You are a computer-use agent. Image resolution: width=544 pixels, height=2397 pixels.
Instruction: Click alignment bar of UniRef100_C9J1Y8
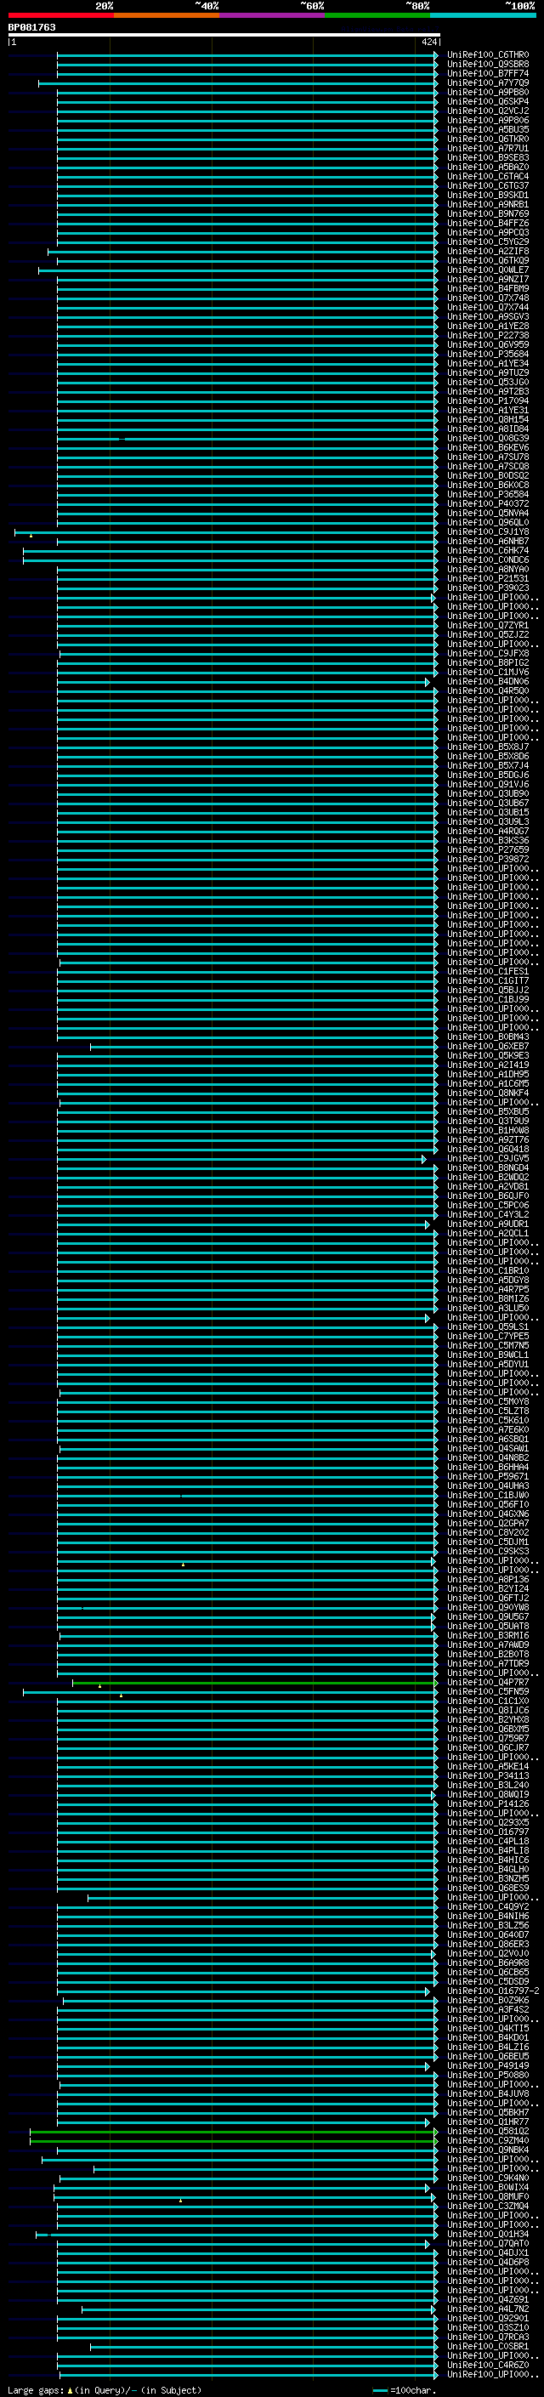(x=226, y=532)
